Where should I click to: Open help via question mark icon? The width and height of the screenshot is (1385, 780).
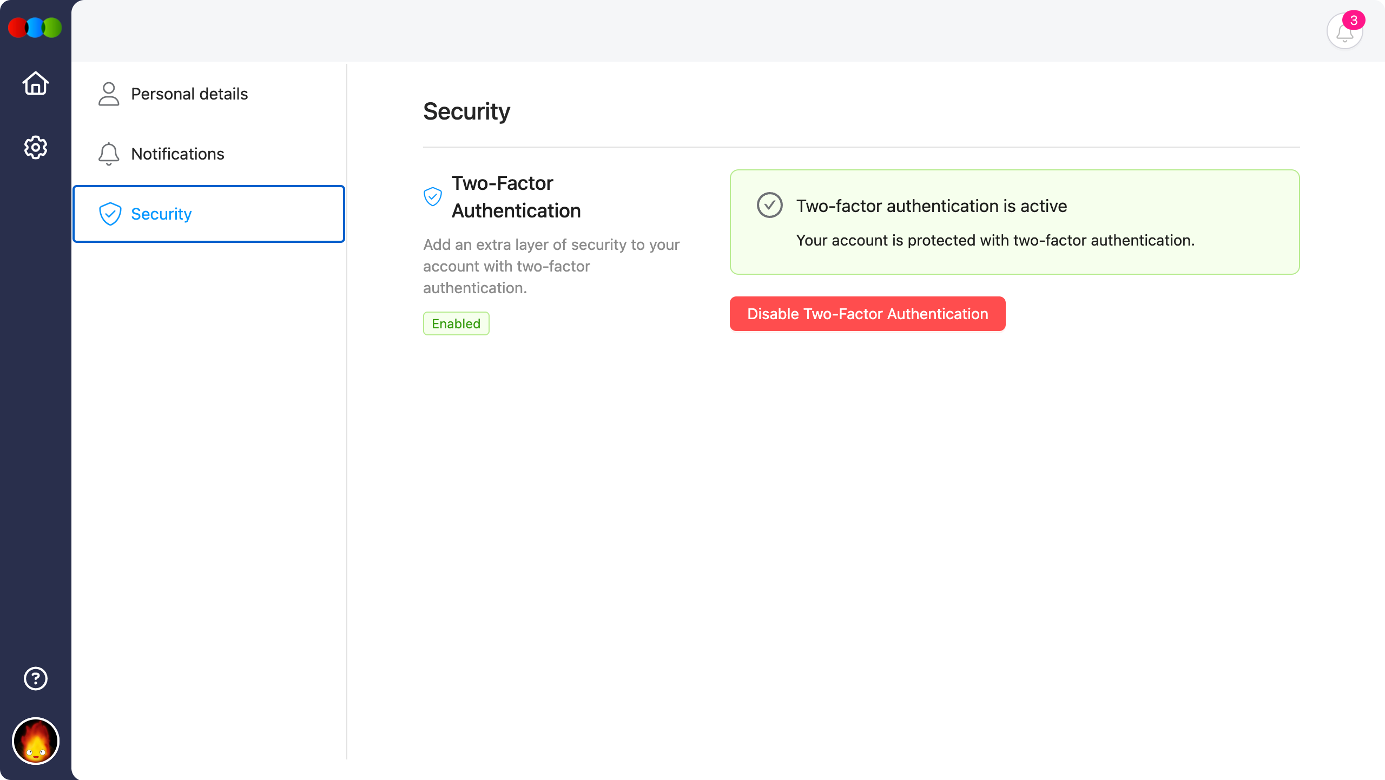click(x=36, y=678)
